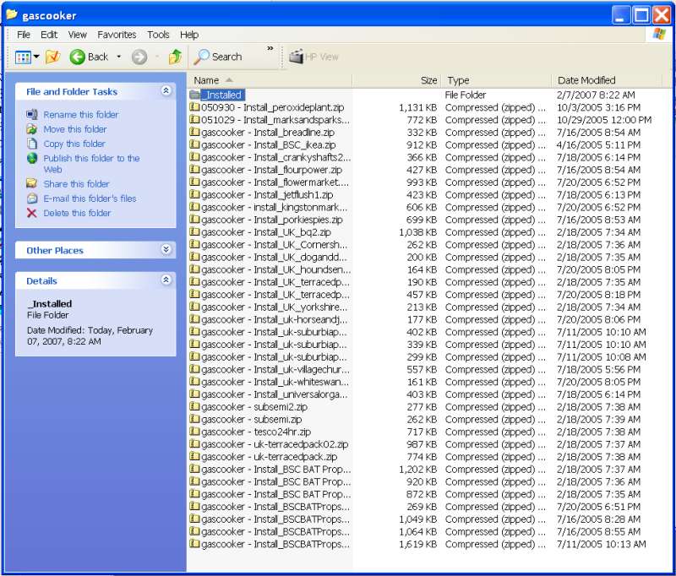The height and width of the screenshot is (576, 676).
Task: Select the file name gascooker - uk-terracedpack.zip
Action: (270, 457)
